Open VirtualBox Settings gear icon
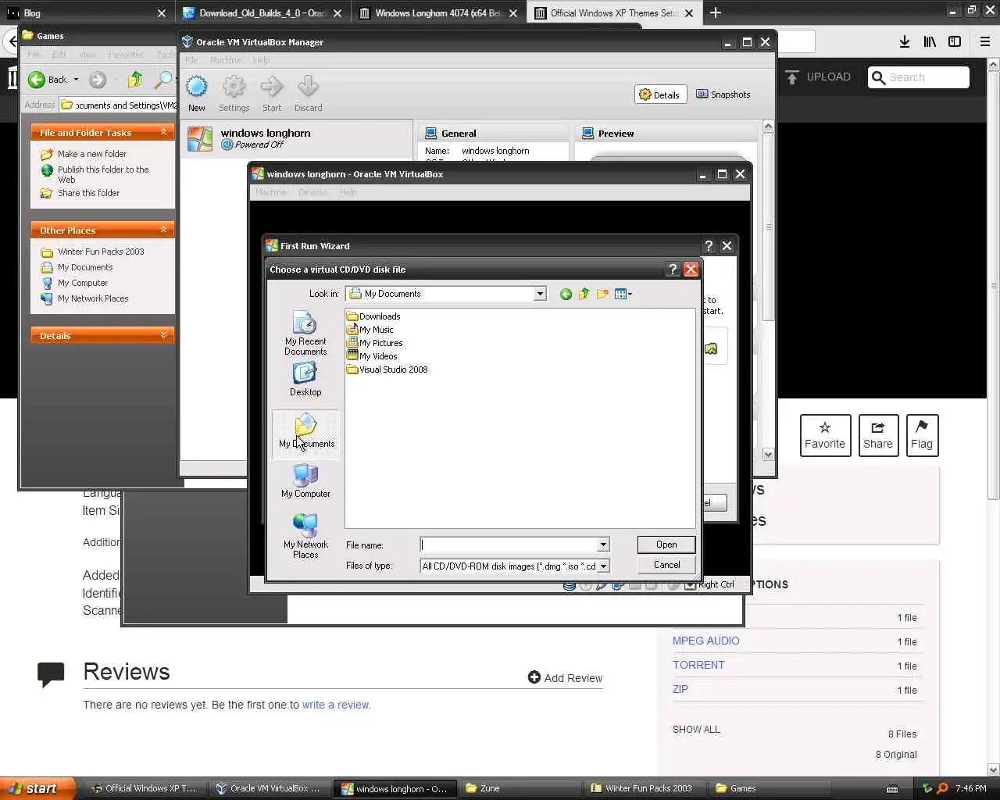The image size is (1000, 800). click(x=234, y=94)
